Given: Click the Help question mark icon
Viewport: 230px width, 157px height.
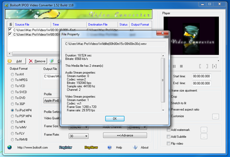Looking at the screenshot, I should click(110, 147).
